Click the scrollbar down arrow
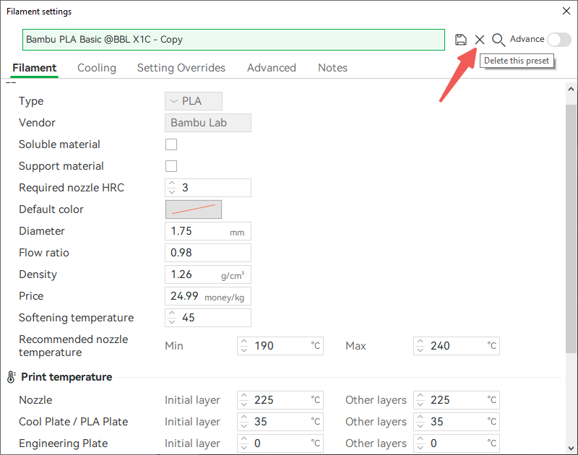 [x=571, y=448]
